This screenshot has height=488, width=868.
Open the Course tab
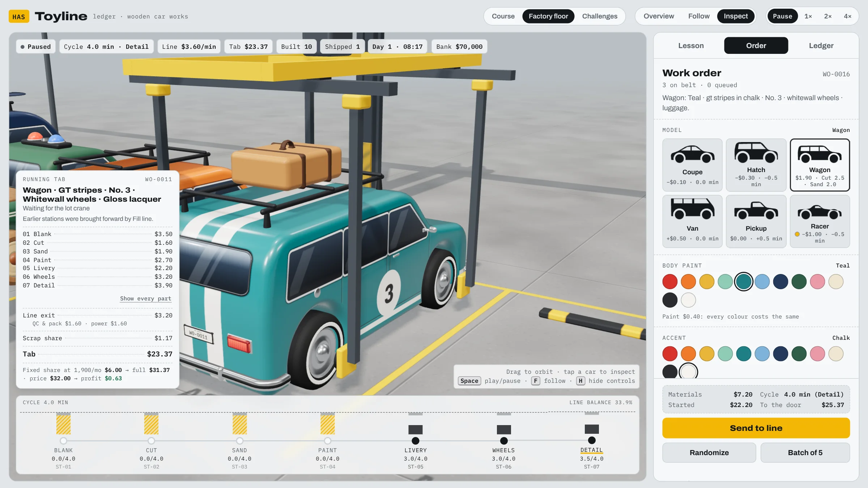tap(503, 16)
